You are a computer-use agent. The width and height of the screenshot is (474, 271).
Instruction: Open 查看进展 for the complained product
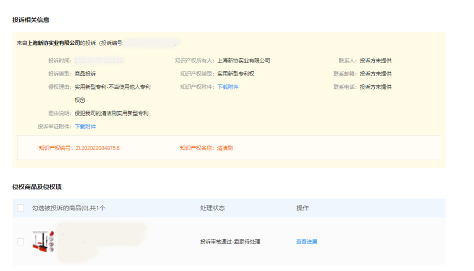coord(306,242)
